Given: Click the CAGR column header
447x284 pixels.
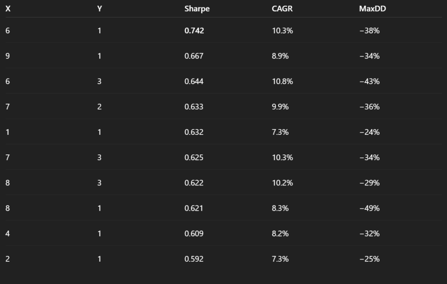Looking at the screenshot, I should tap(282, 9).
